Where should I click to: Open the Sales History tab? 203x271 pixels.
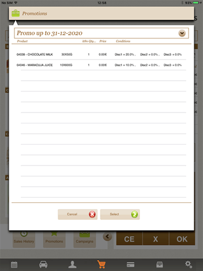24,239
